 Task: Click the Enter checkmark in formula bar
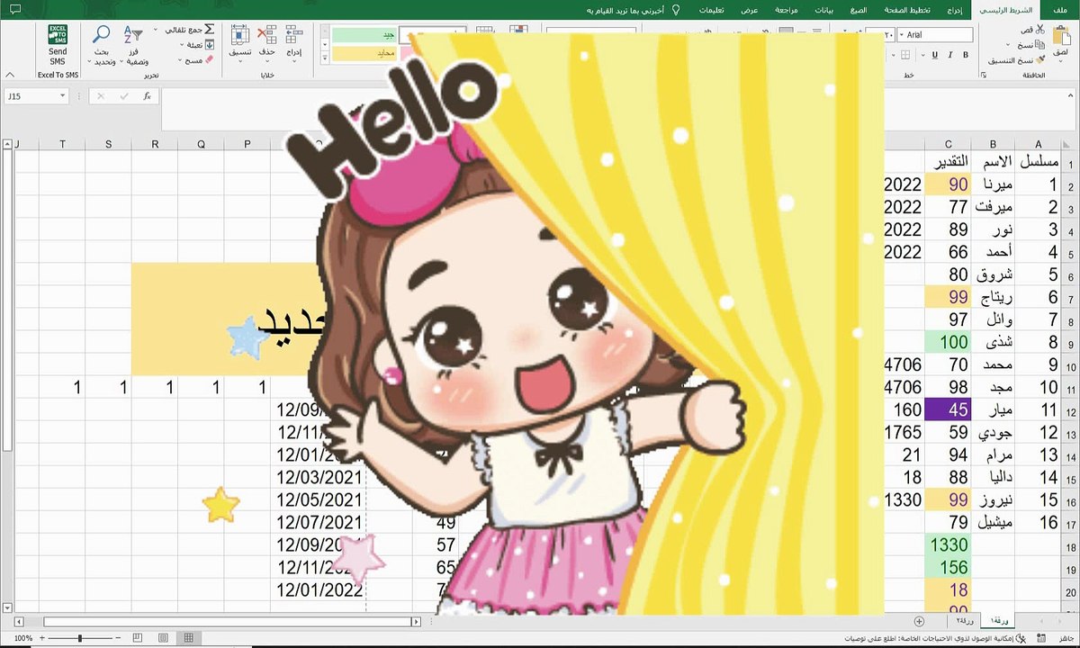pos(124,96)
